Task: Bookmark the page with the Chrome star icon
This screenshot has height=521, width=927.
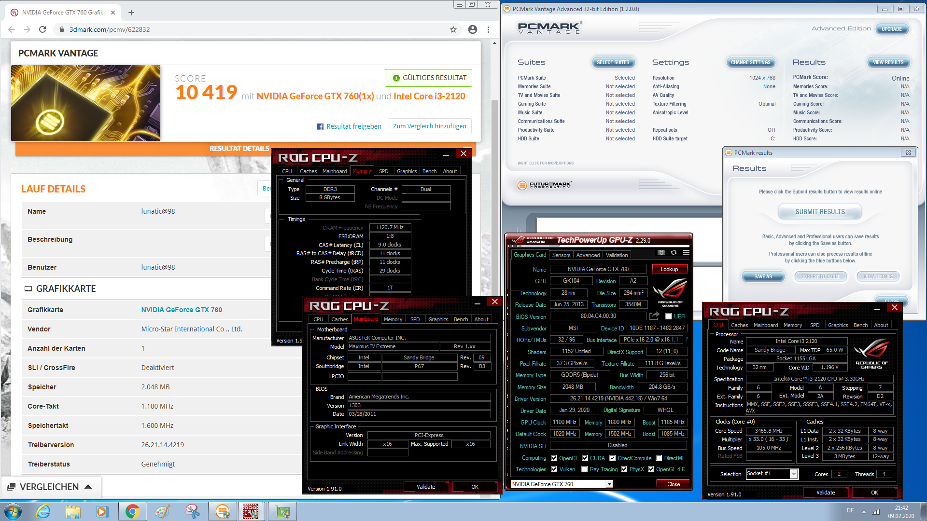Action: (x=453, y=29)
